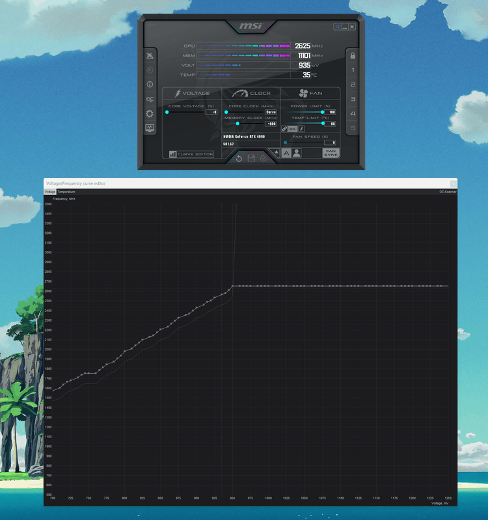Click the Fan Sync button
This screenshot has width=488, height=520.
331,153
